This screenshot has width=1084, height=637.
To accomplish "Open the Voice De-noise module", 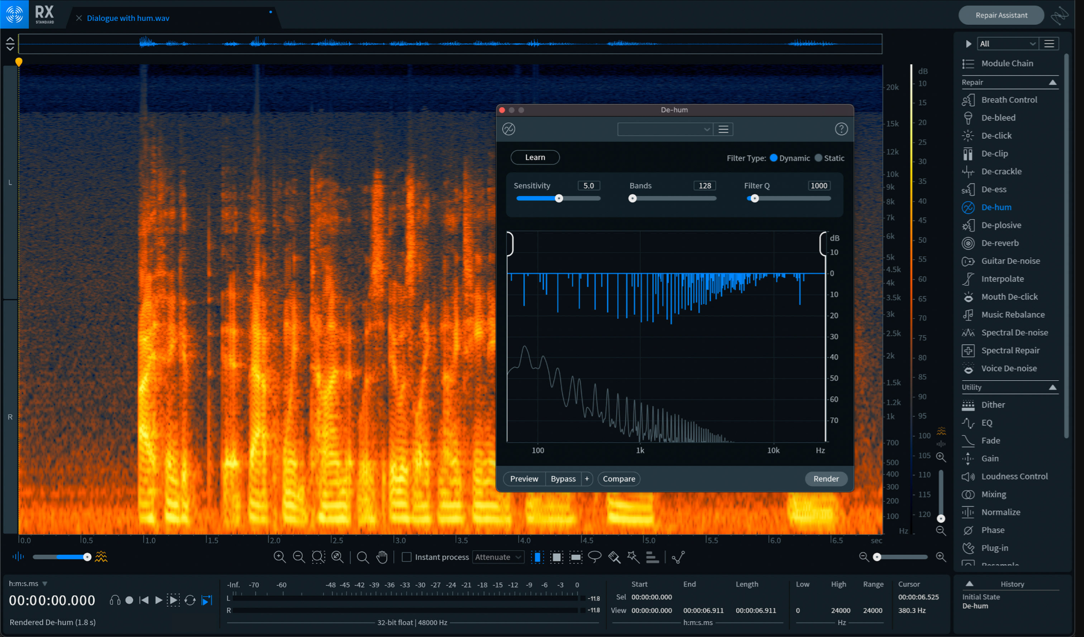I will point(1008,368).
